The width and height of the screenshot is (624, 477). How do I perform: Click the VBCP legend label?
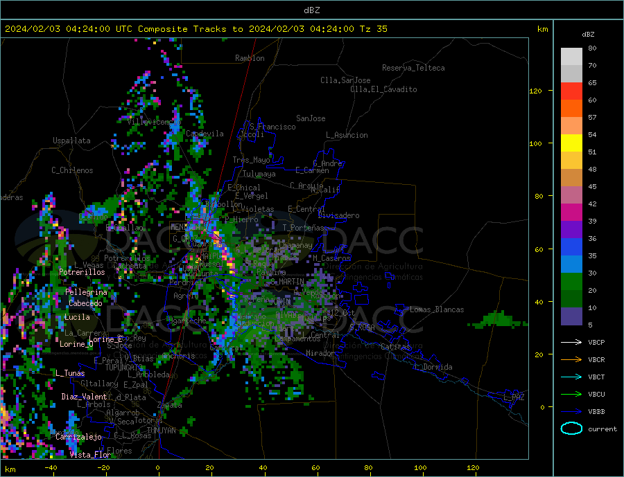(x=596, y=342)
